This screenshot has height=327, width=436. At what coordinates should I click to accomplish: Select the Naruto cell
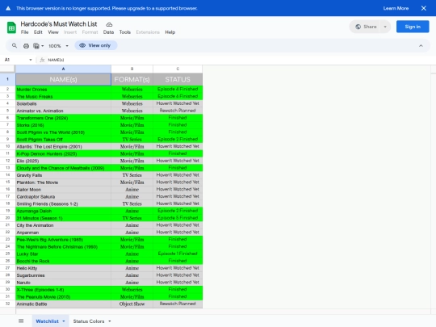(x=63, y=283)
